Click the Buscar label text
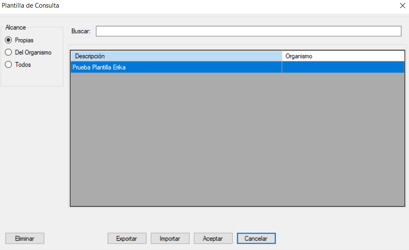Image resolution: width=409 pixels, height=250 pixels. tap(81, 31)
